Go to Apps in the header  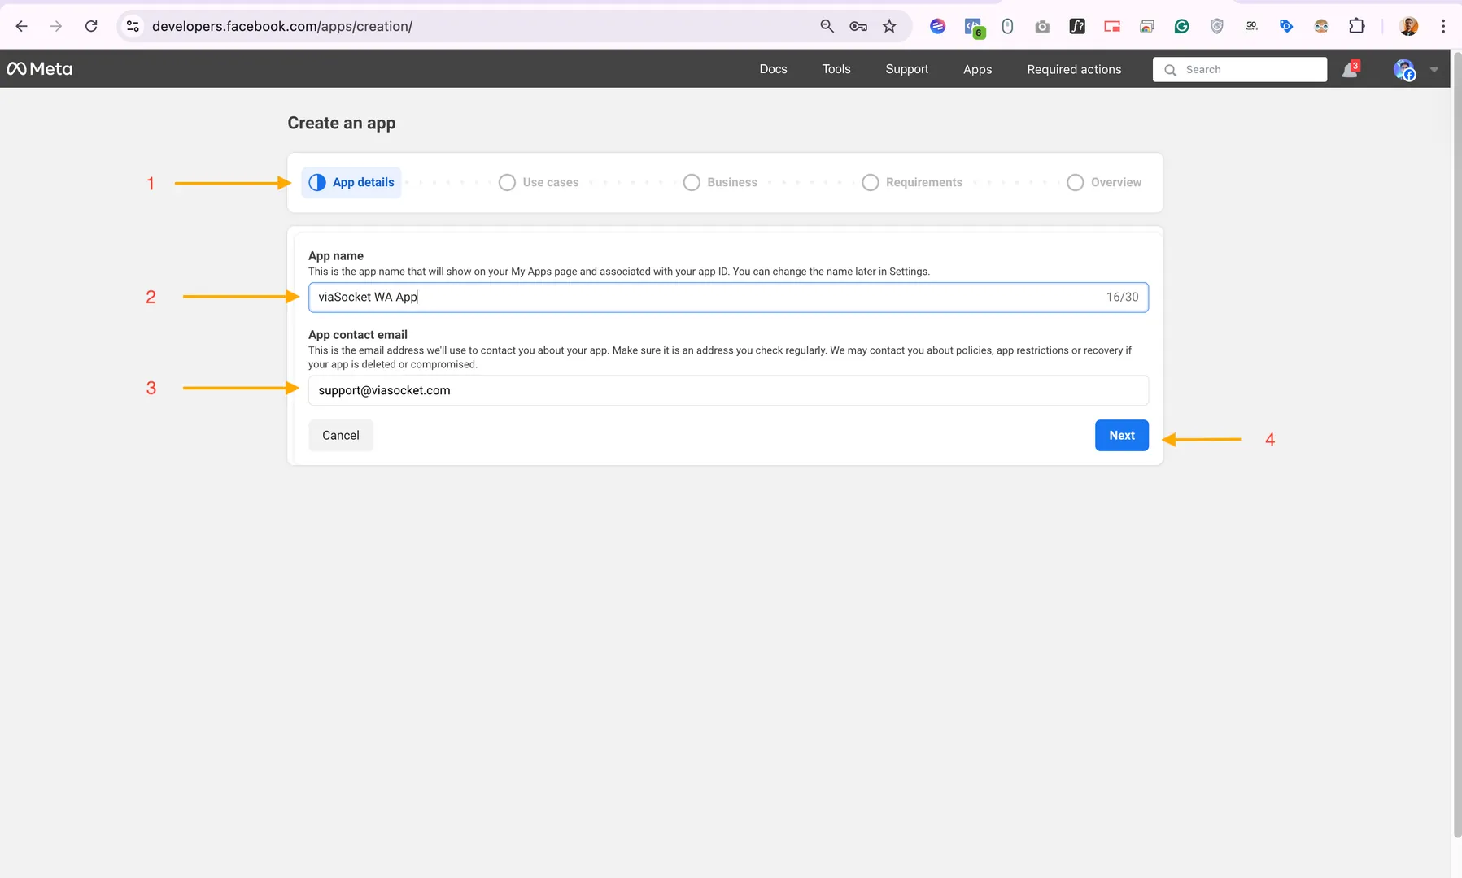tap(977, 69)
